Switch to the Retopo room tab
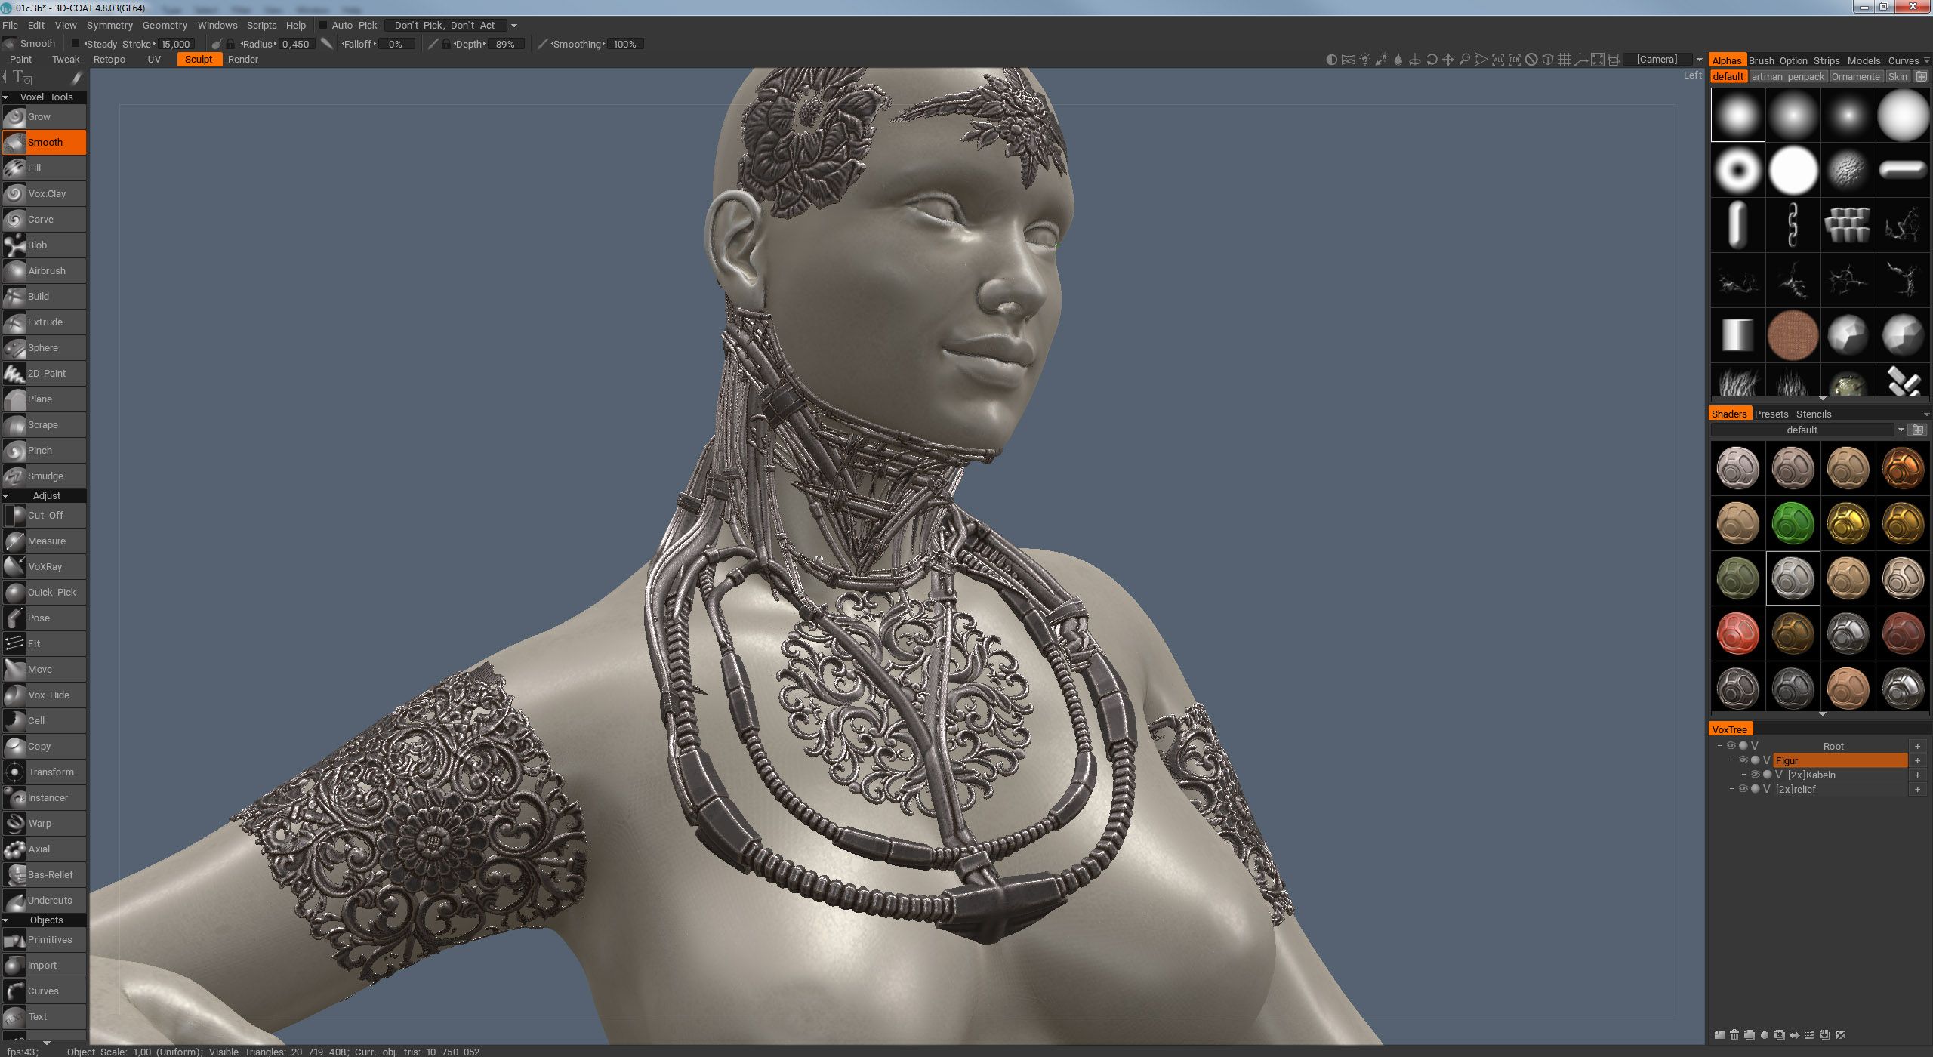Screen dimensions: 1933x1057 (x=109, y=60)
